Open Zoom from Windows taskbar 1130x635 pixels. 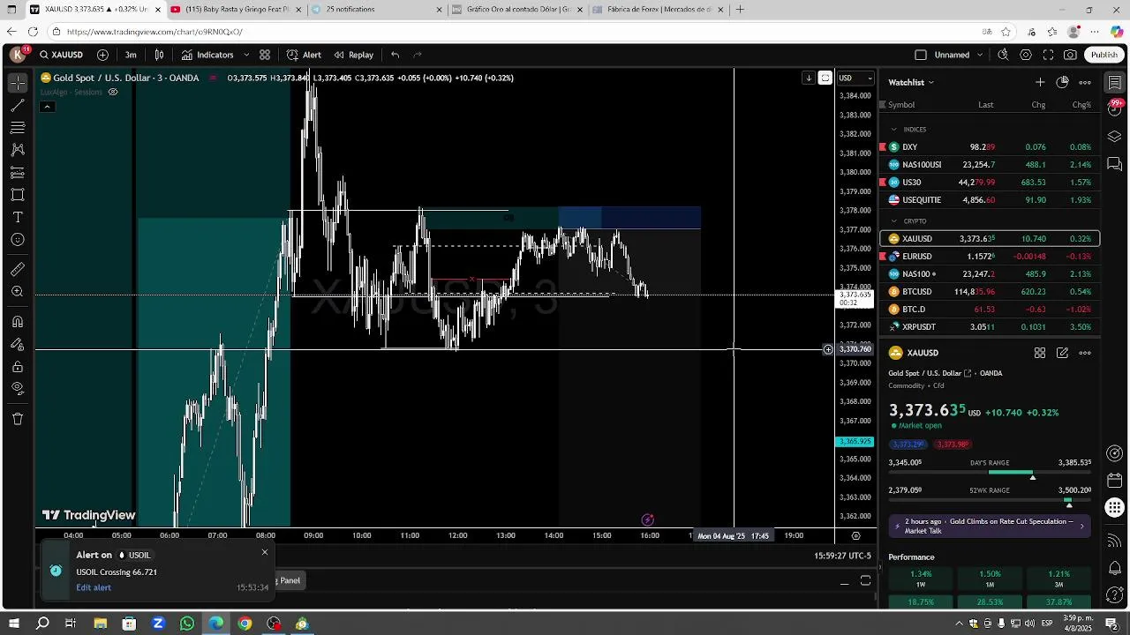pyautogui.click(x=158, y=624)
